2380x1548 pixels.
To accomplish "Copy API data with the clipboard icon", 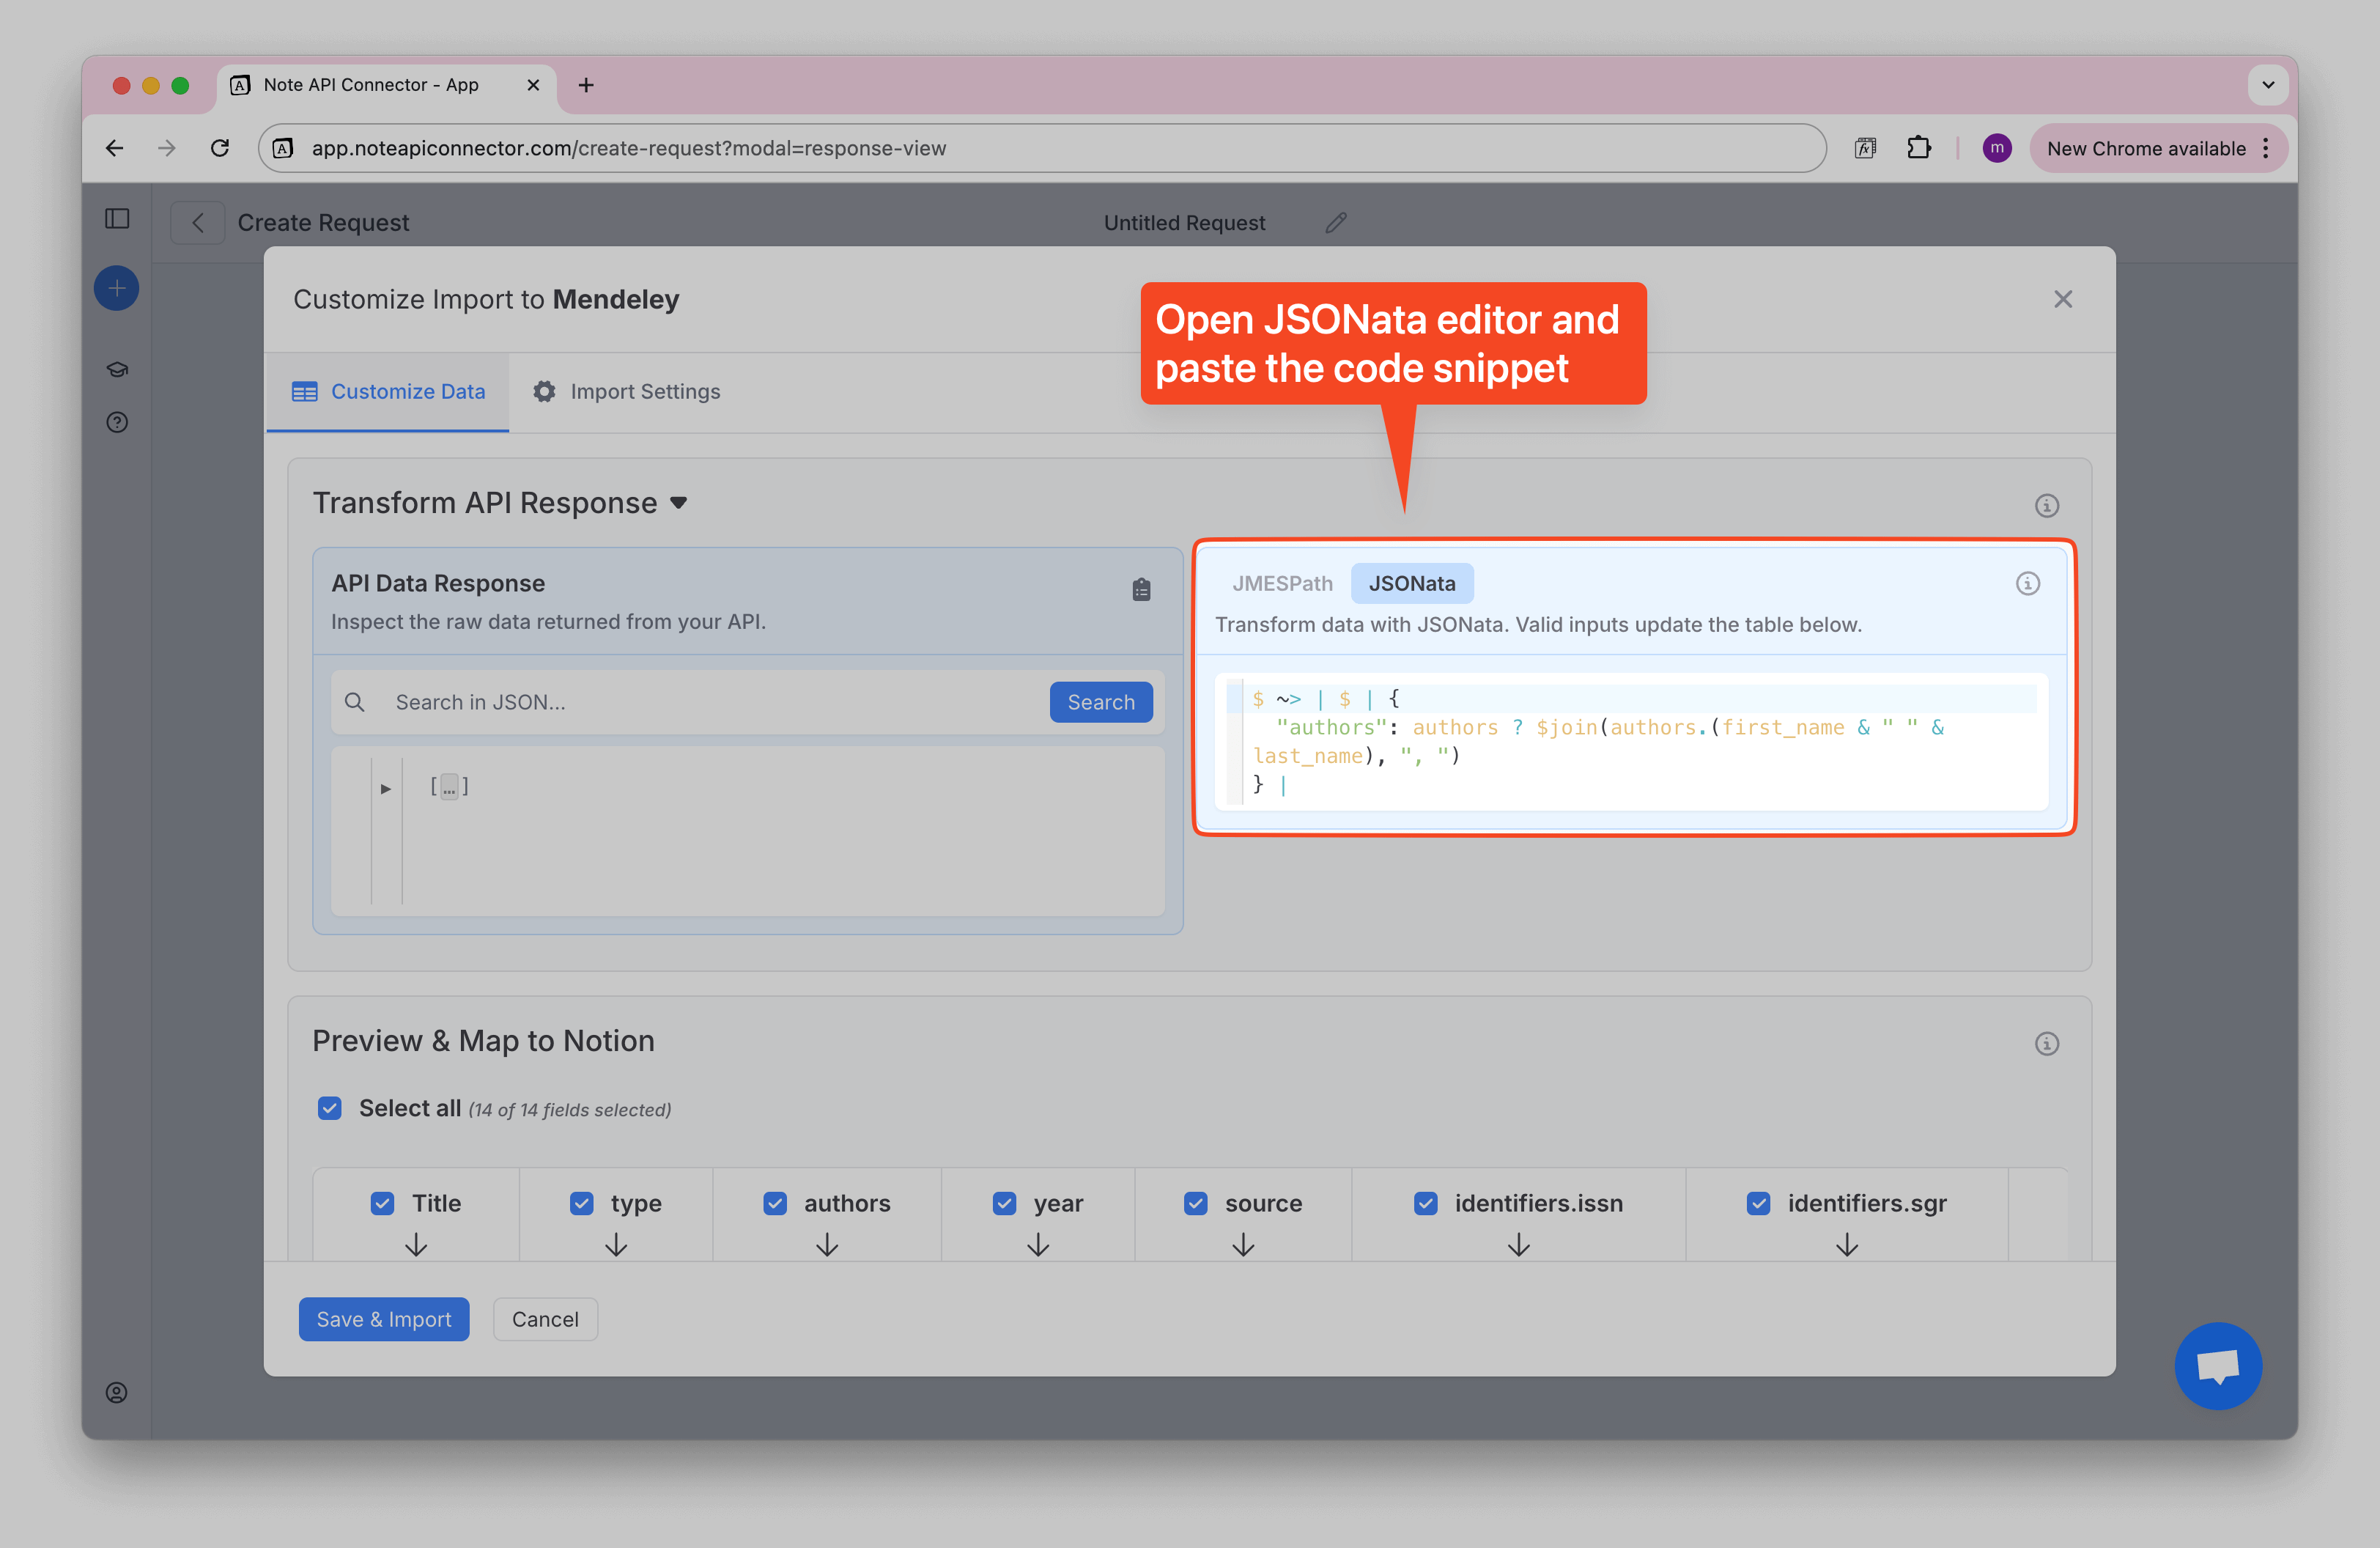I will 1141,589.
